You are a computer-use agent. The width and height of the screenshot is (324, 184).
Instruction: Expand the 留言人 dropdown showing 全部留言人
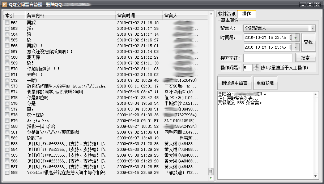point(312,28)
